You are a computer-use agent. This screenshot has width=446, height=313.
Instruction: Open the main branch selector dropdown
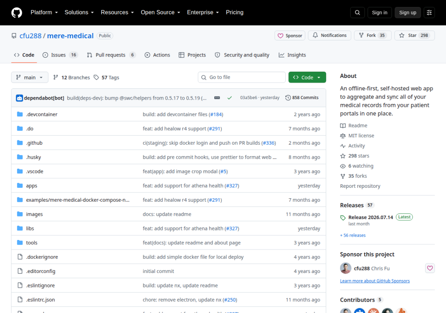click(30, 77)
